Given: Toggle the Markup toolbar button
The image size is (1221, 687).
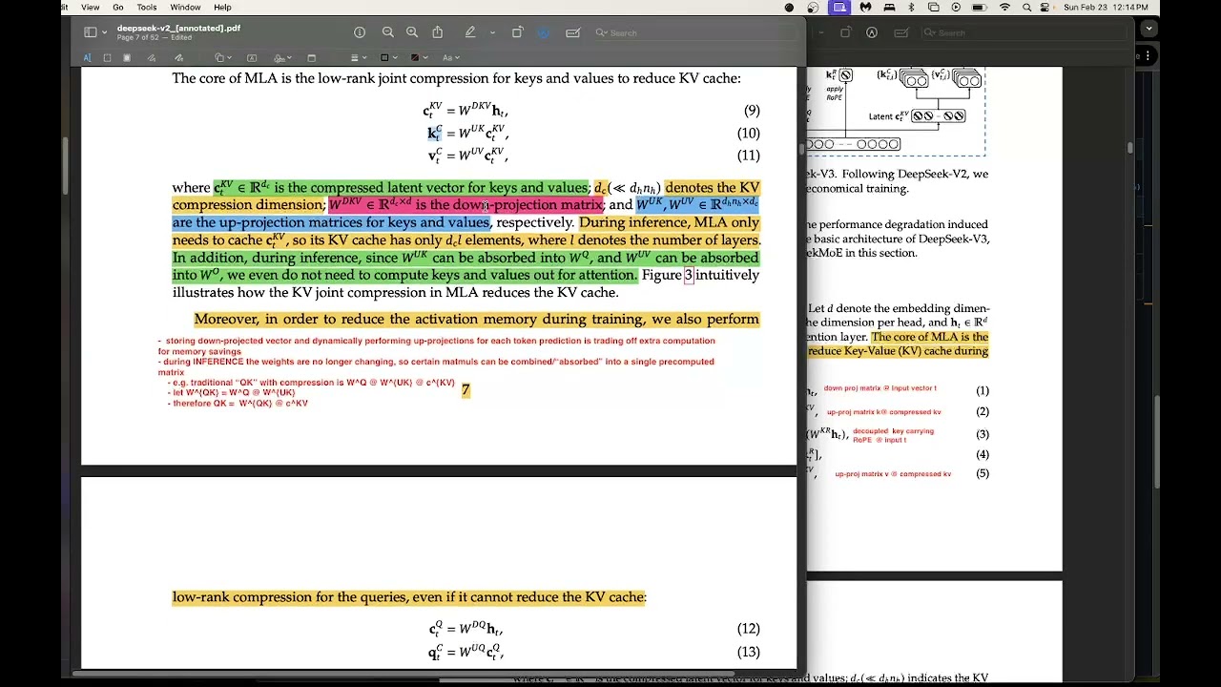Looking at the screenshot, I should point(543,32).
